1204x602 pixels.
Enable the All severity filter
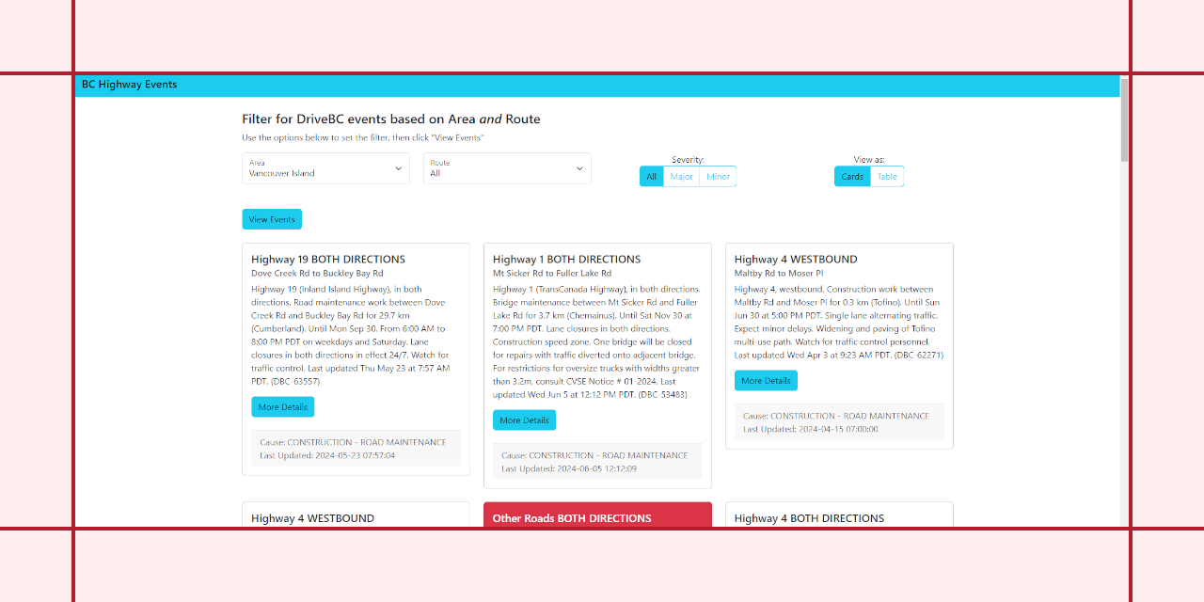[x=651, y=176]
